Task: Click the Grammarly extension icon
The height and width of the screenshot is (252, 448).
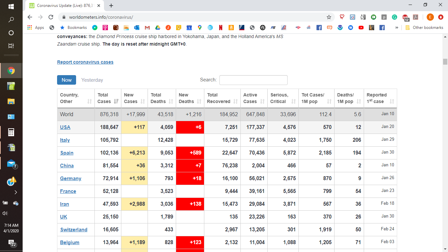Action: [395, 17]
